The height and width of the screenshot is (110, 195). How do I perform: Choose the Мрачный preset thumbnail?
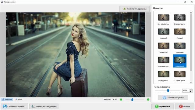pos(163,31)
